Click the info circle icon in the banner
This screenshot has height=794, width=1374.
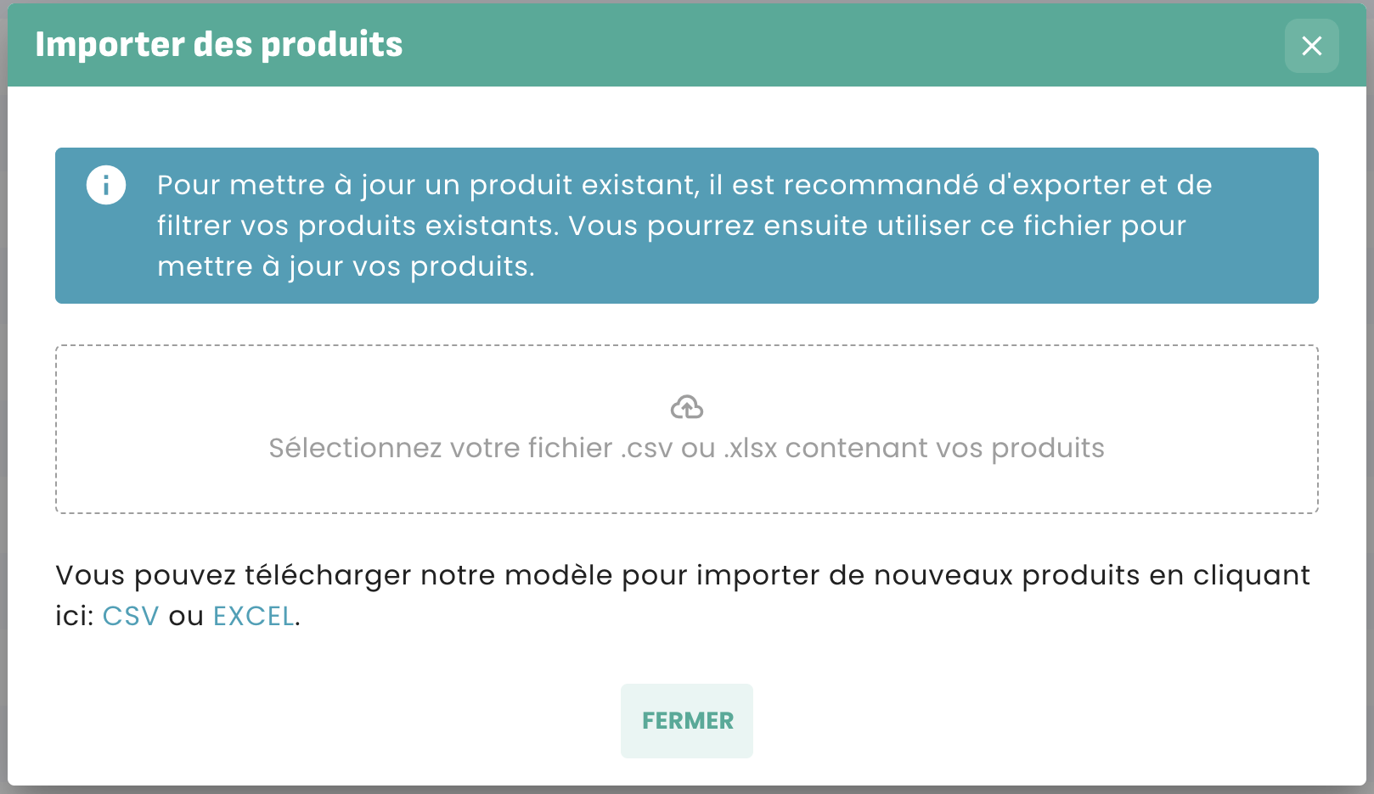pos(106,185)
